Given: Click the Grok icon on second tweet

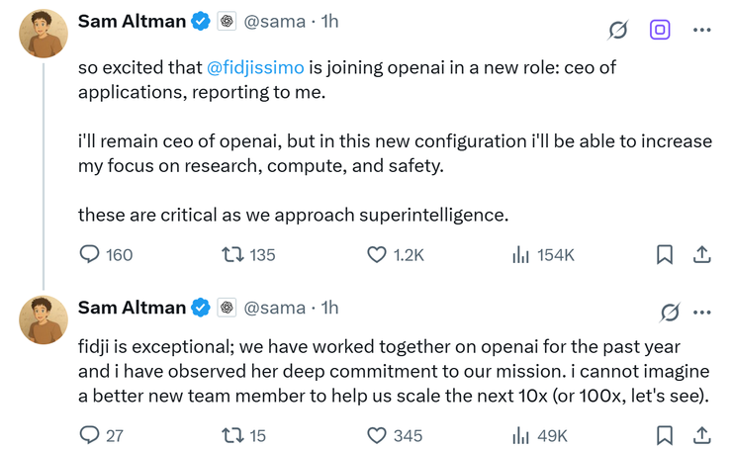Looking at the screenshot, I should coord(670,313).
